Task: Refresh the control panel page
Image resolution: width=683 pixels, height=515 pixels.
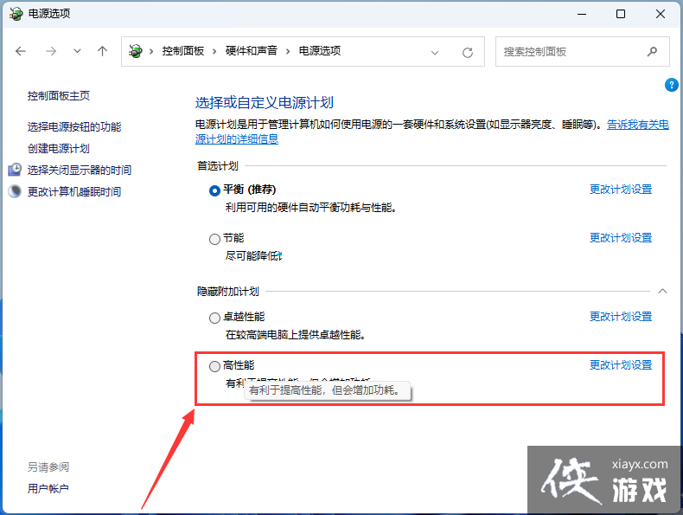Action: (468, 53)
